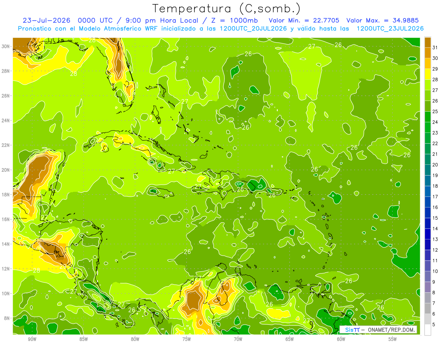Click the '30N' latitude axis label
The image size is (445, 344).
pyautogui.click(x=6, y=46)
